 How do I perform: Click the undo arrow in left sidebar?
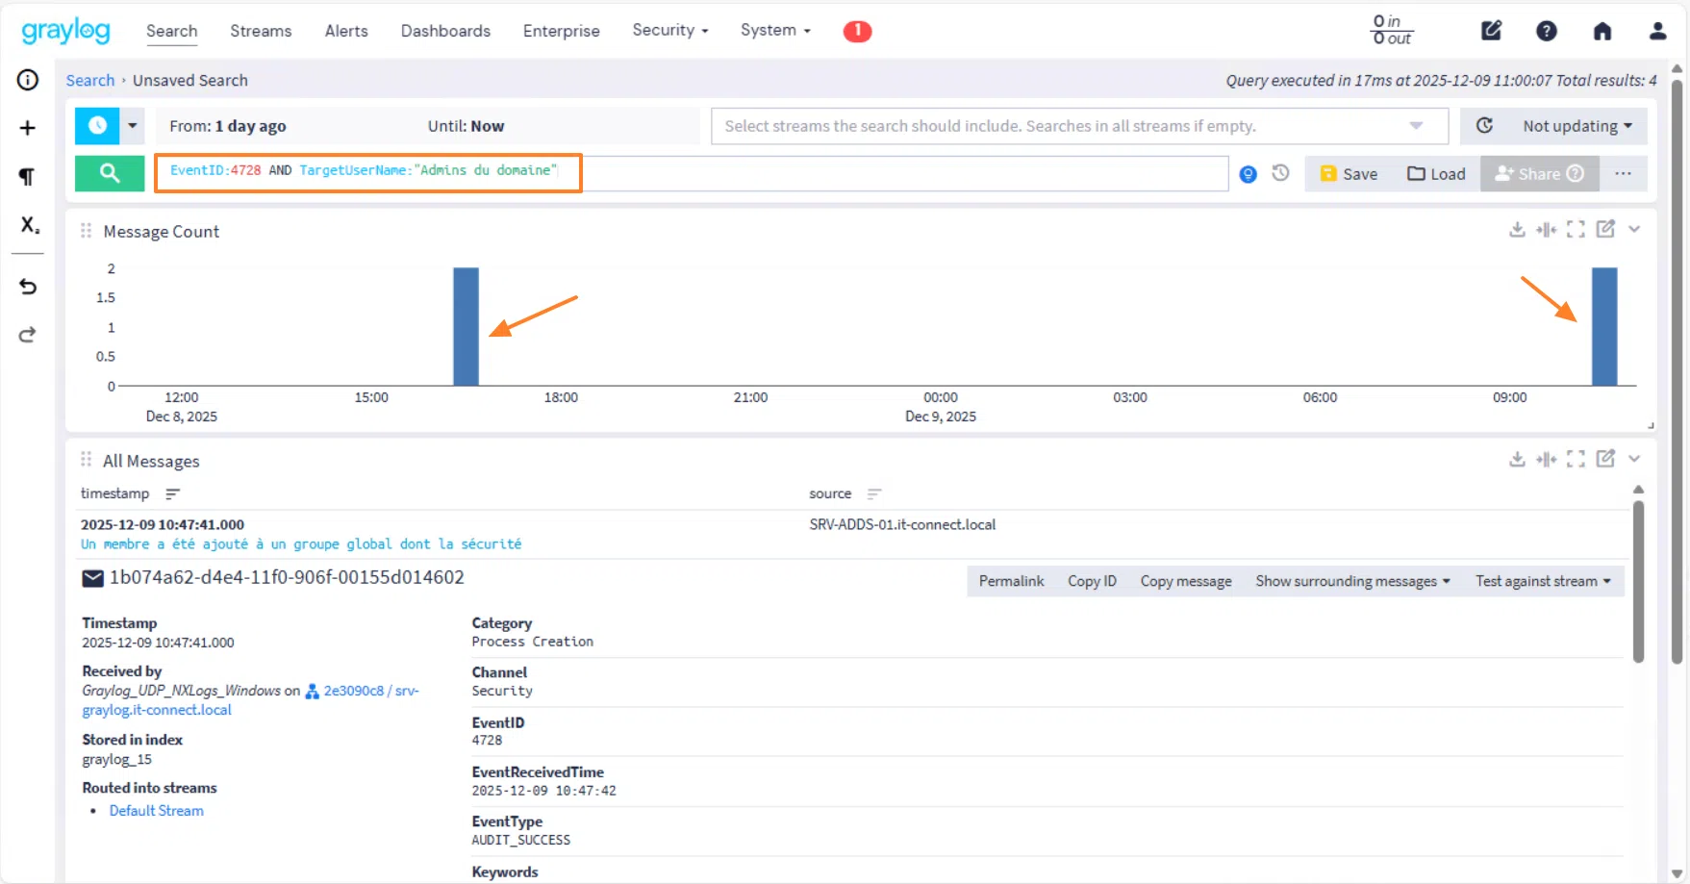(28, 287)
